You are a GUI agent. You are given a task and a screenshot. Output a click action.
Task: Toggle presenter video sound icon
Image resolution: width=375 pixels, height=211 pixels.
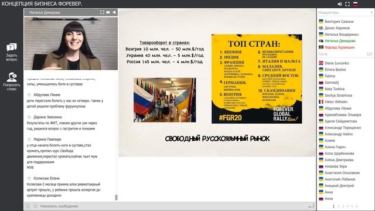[114, 12]
